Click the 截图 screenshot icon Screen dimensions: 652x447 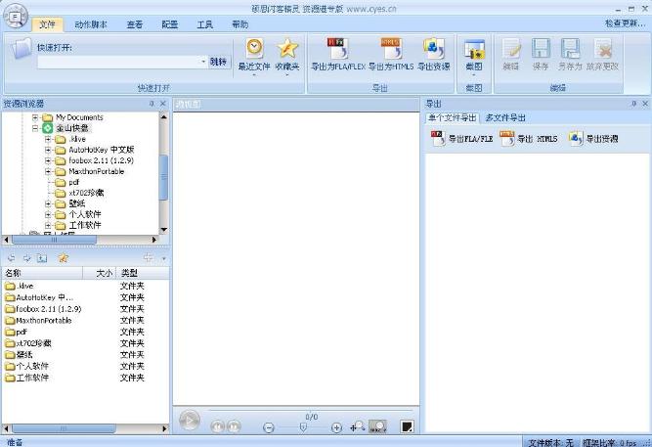pos(474,51)
